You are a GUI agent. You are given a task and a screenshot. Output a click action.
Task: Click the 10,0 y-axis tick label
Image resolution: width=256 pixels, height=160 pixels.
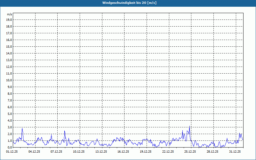[9, 80]
